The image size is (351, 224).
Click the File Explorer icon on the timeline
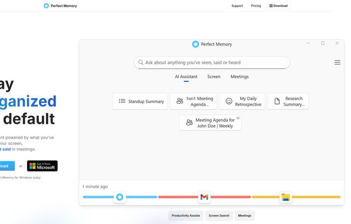pyautogui.click(x=286, y=197)
